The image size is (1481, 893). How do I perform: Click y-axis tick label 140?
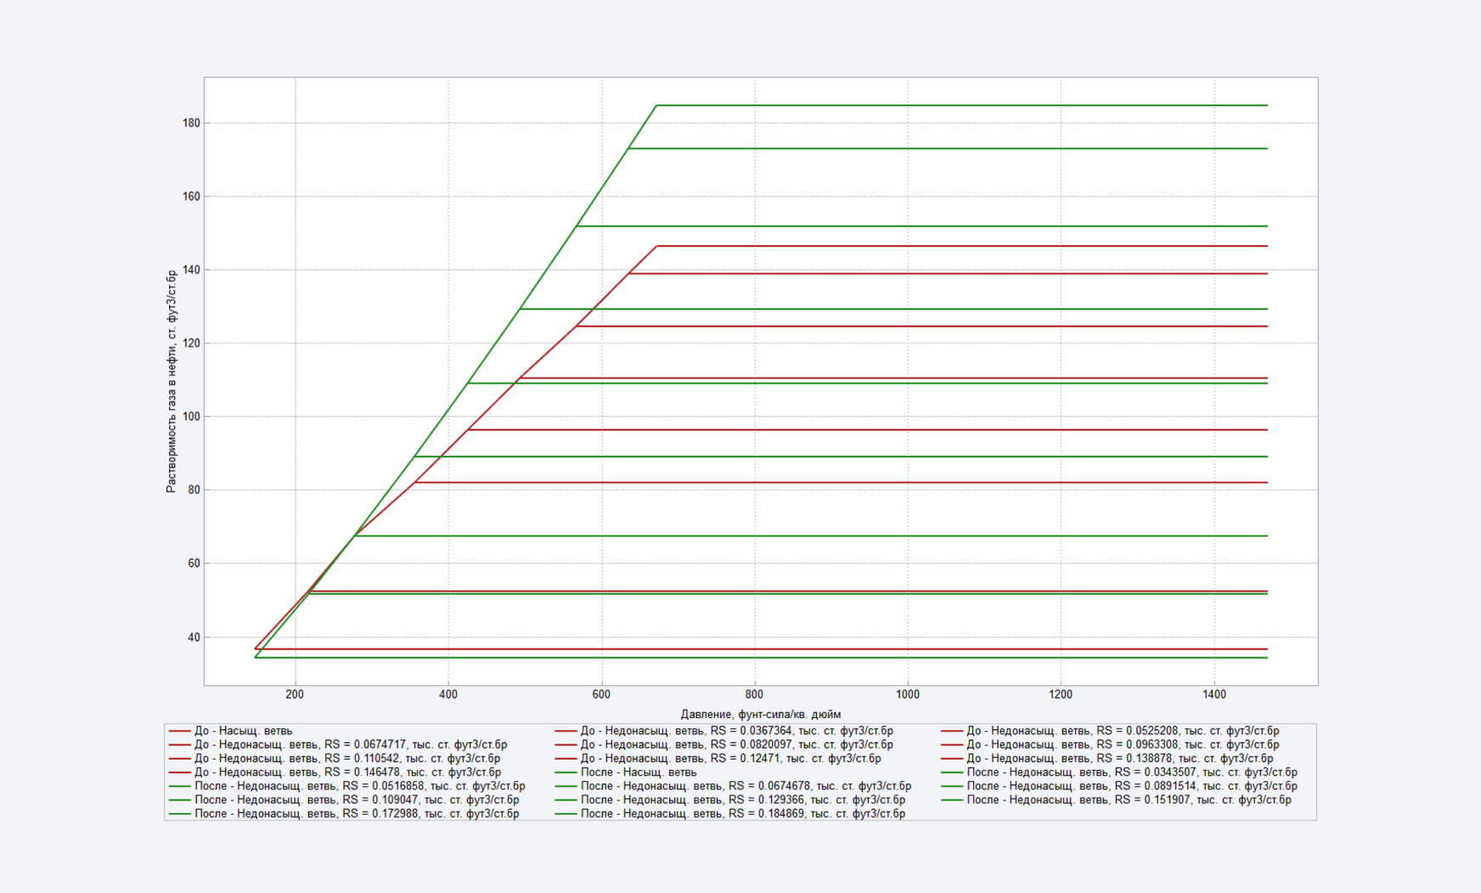[x=191, y=270]
